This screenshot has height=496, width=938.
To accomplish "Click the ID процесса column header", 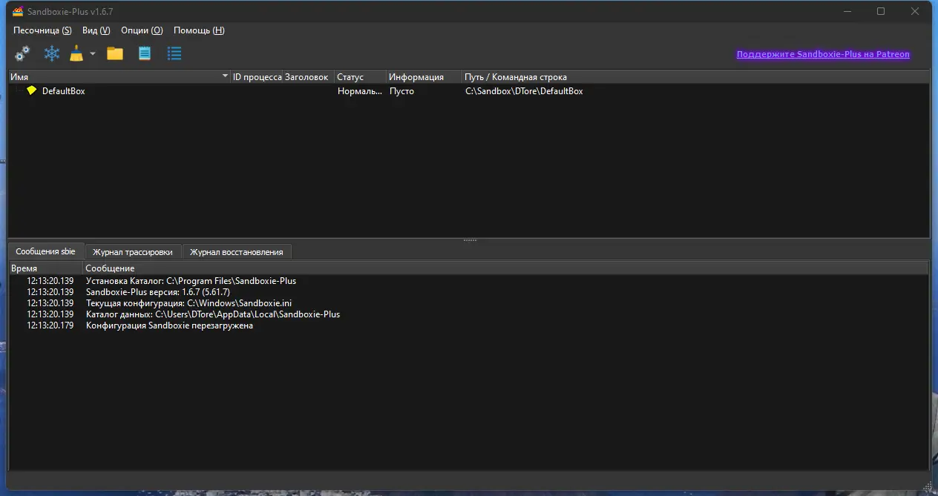I will click(x=257, y=77).
